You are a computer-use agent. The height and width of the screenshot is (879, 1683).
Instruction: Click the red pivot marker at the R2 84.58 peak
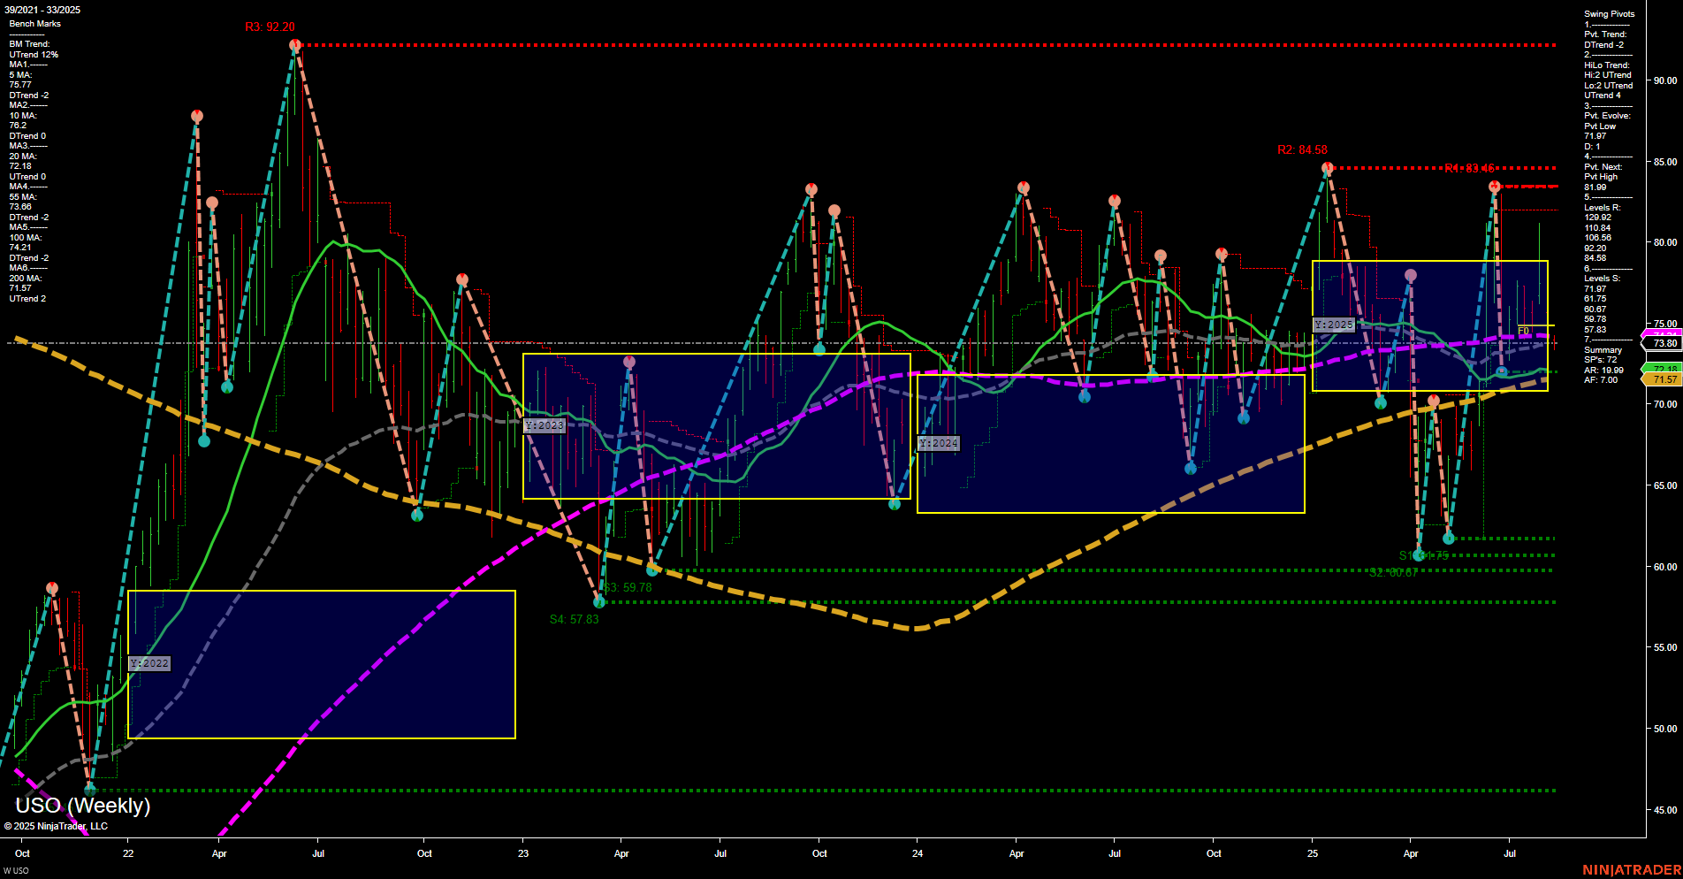tap(1325, 166)
